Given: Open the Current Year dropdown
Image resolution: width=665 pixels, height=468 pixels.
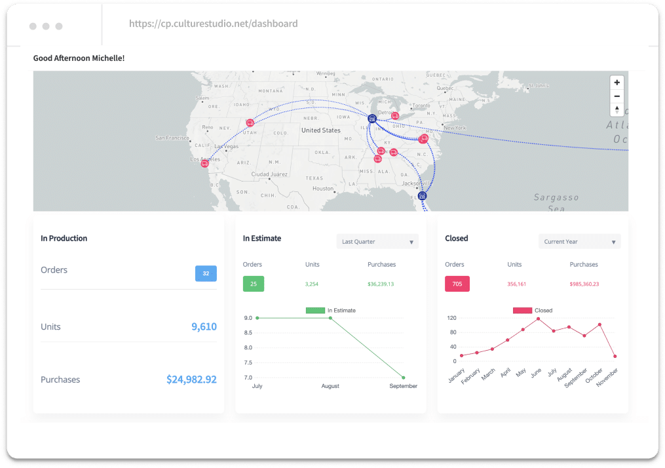Looking at the screenshot, I should coord(579,241).
